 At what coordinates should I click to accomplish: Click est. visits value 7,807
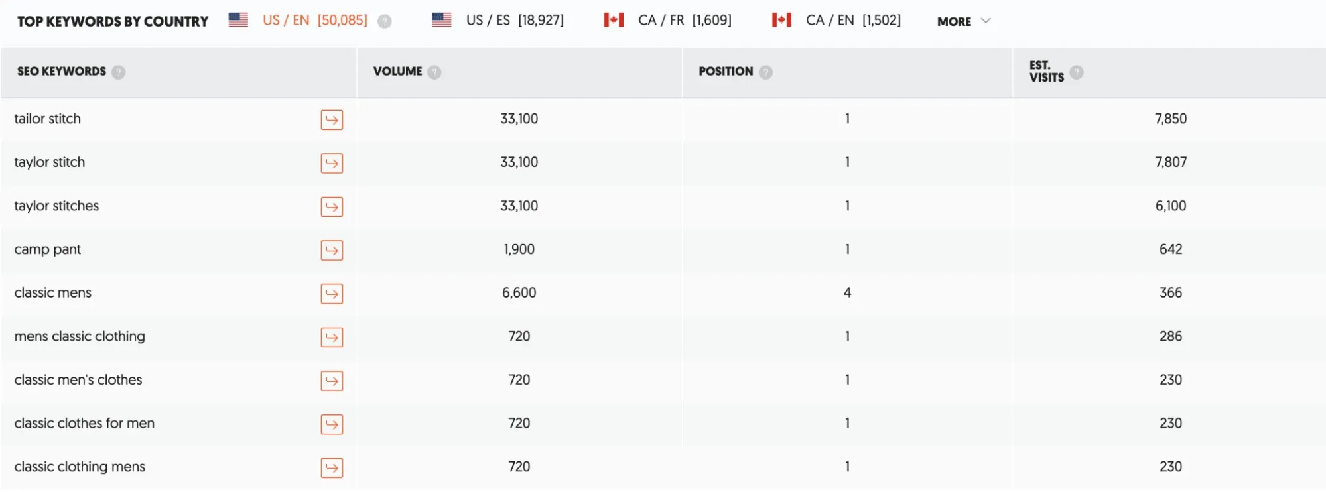[1171, 162]
